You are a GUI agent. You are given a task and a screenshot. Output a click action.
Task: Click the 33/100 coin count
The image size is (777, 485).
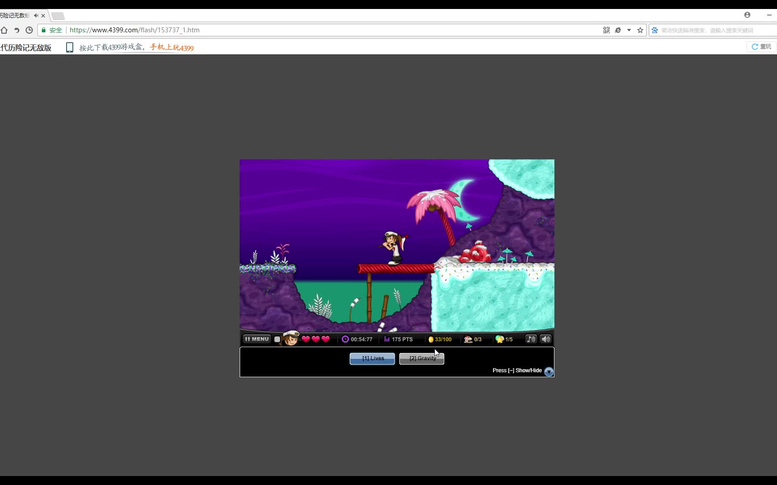pos(443,339)
